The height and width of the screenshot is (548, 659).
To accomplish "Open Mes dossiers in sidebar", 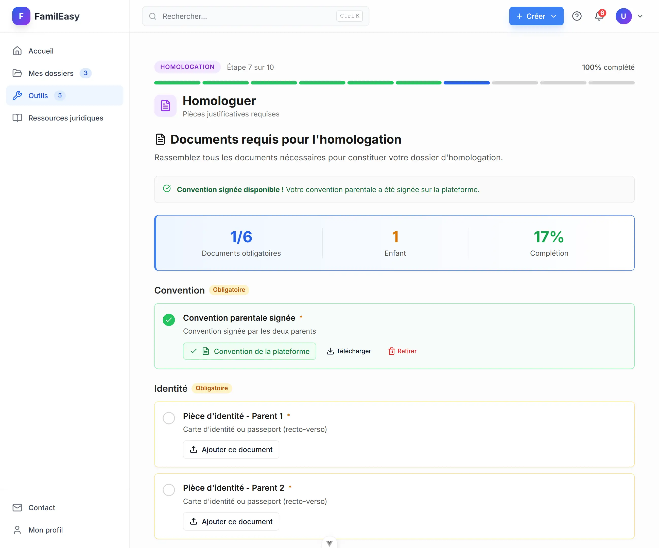I will coord(65,73).
